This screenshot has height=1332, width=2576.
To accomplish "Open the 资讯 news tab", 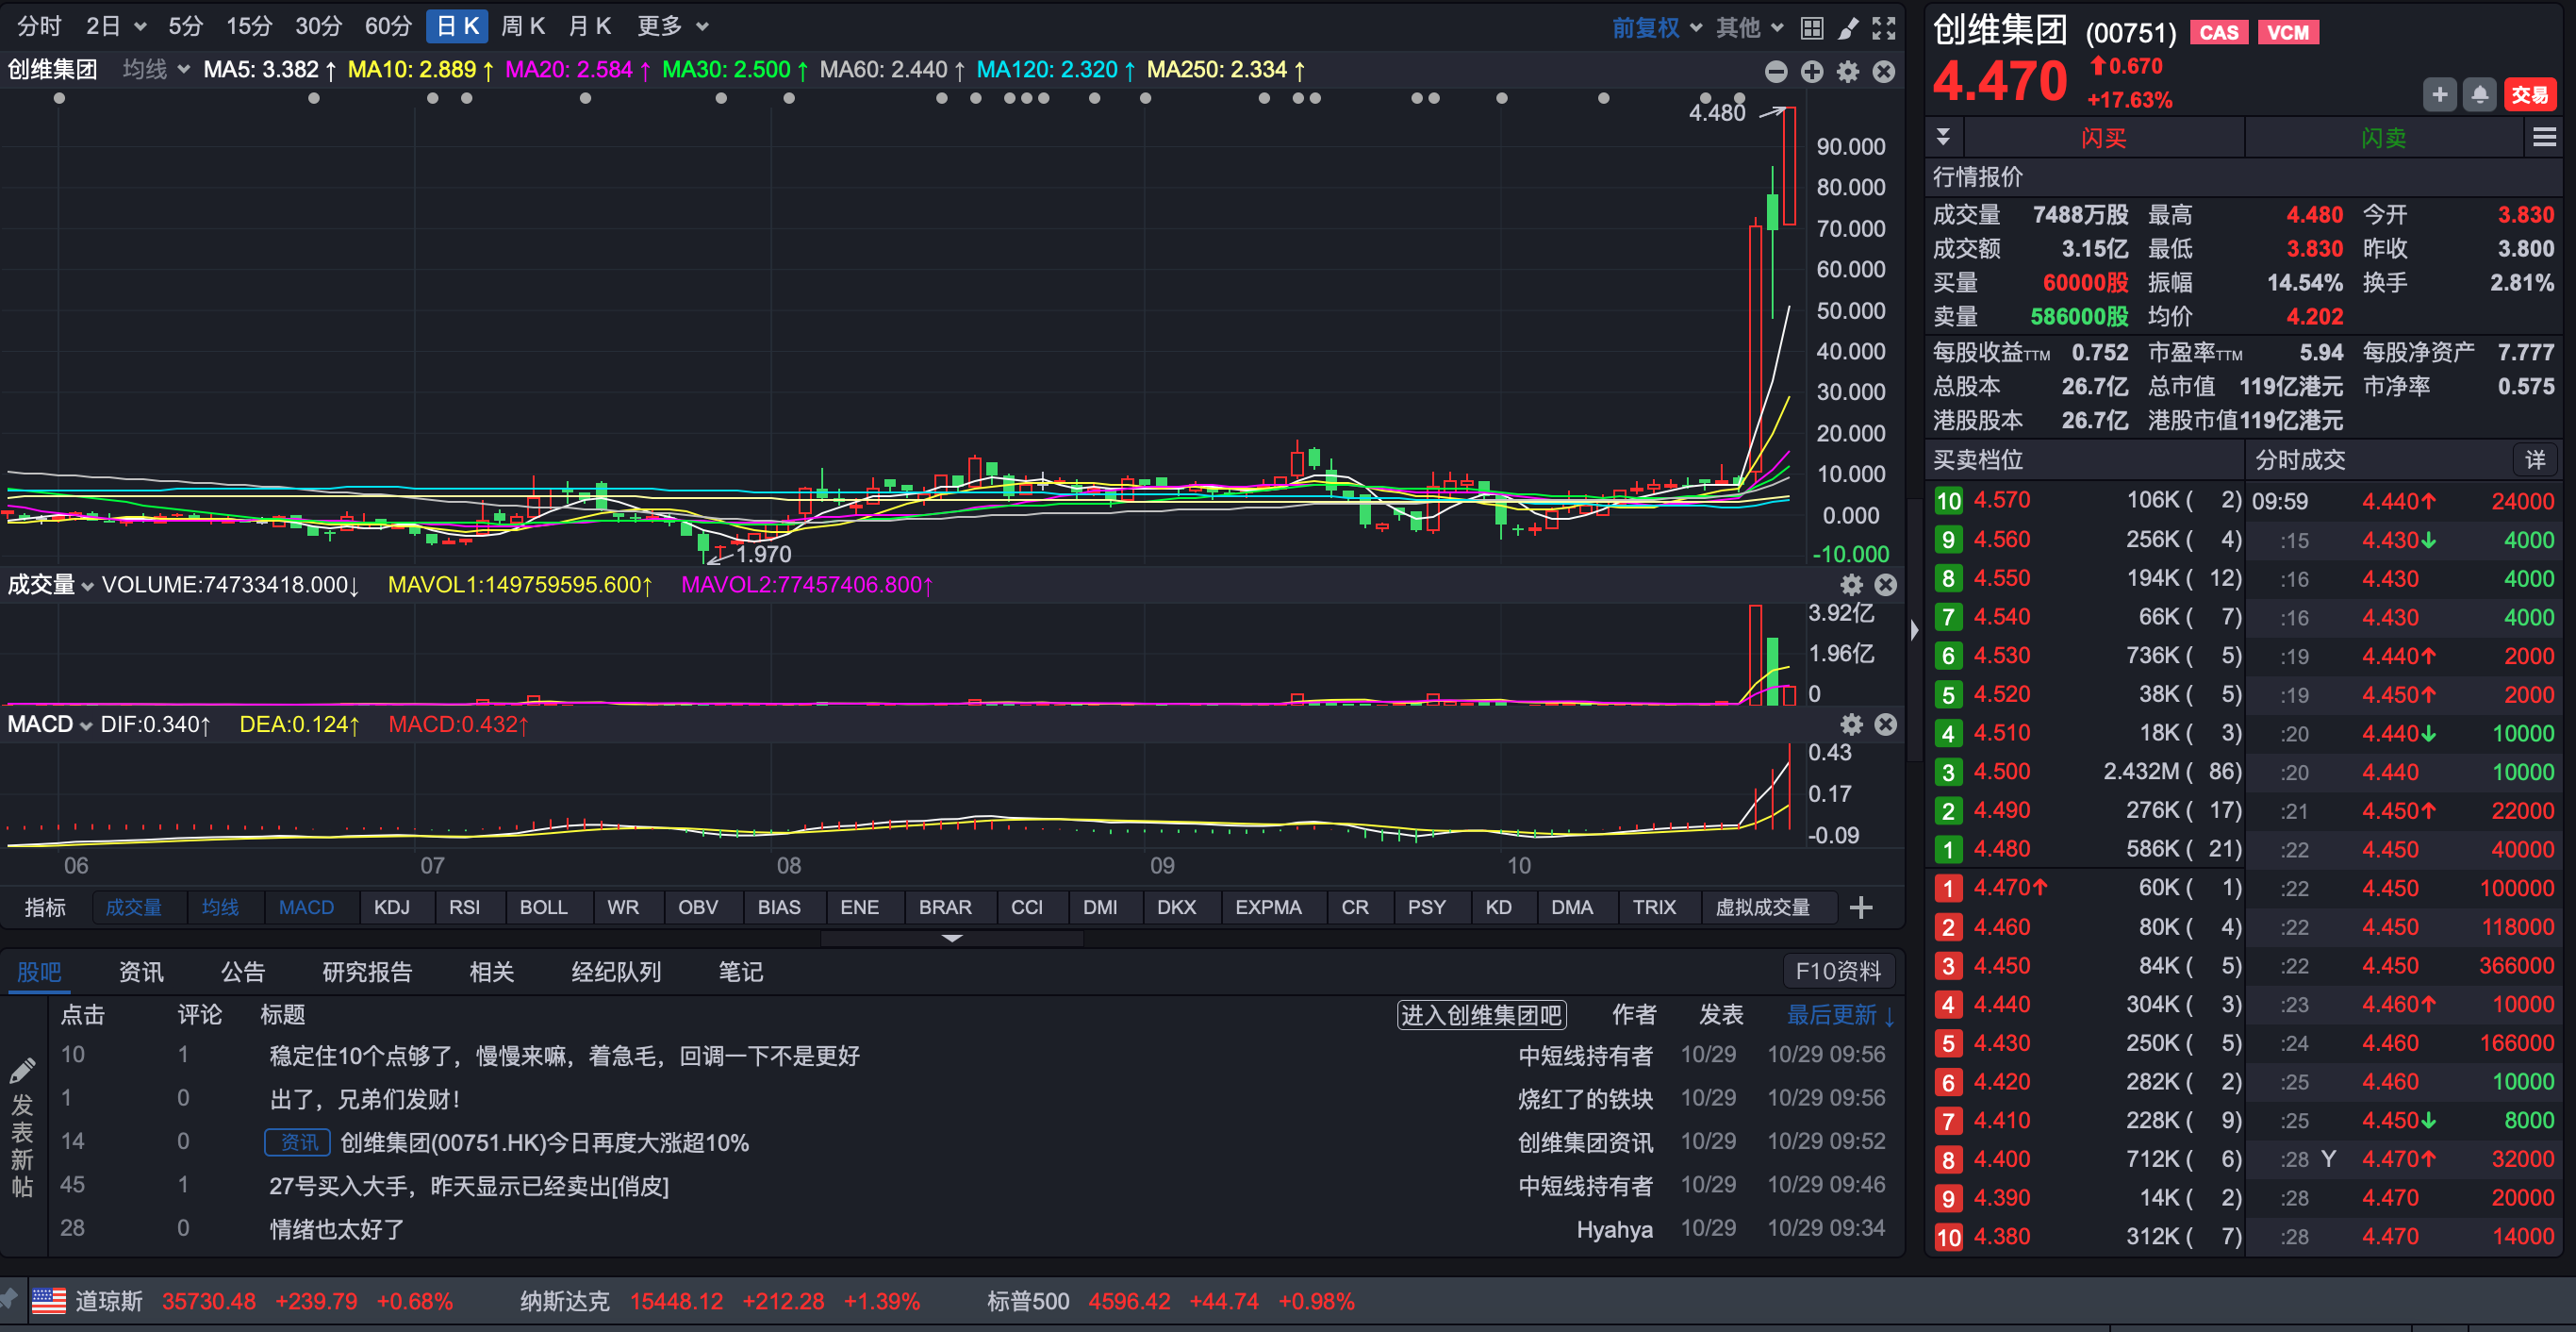I will (x=141, y=972).
